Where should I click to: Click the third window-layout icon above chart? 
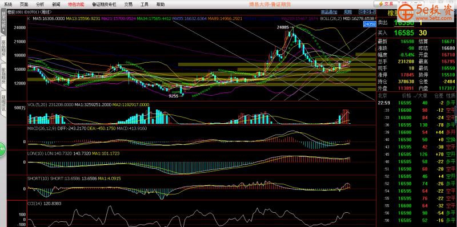(373, 12)
